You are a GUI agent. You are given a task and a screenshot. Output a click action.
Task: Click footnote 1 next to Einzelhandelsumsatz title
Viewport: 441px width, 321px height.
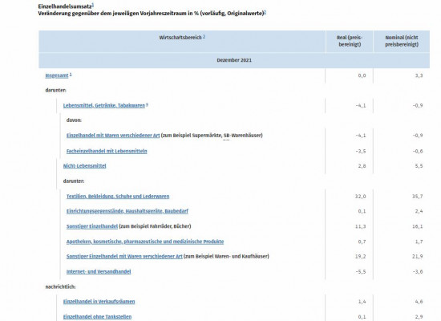tap(93, 5)
